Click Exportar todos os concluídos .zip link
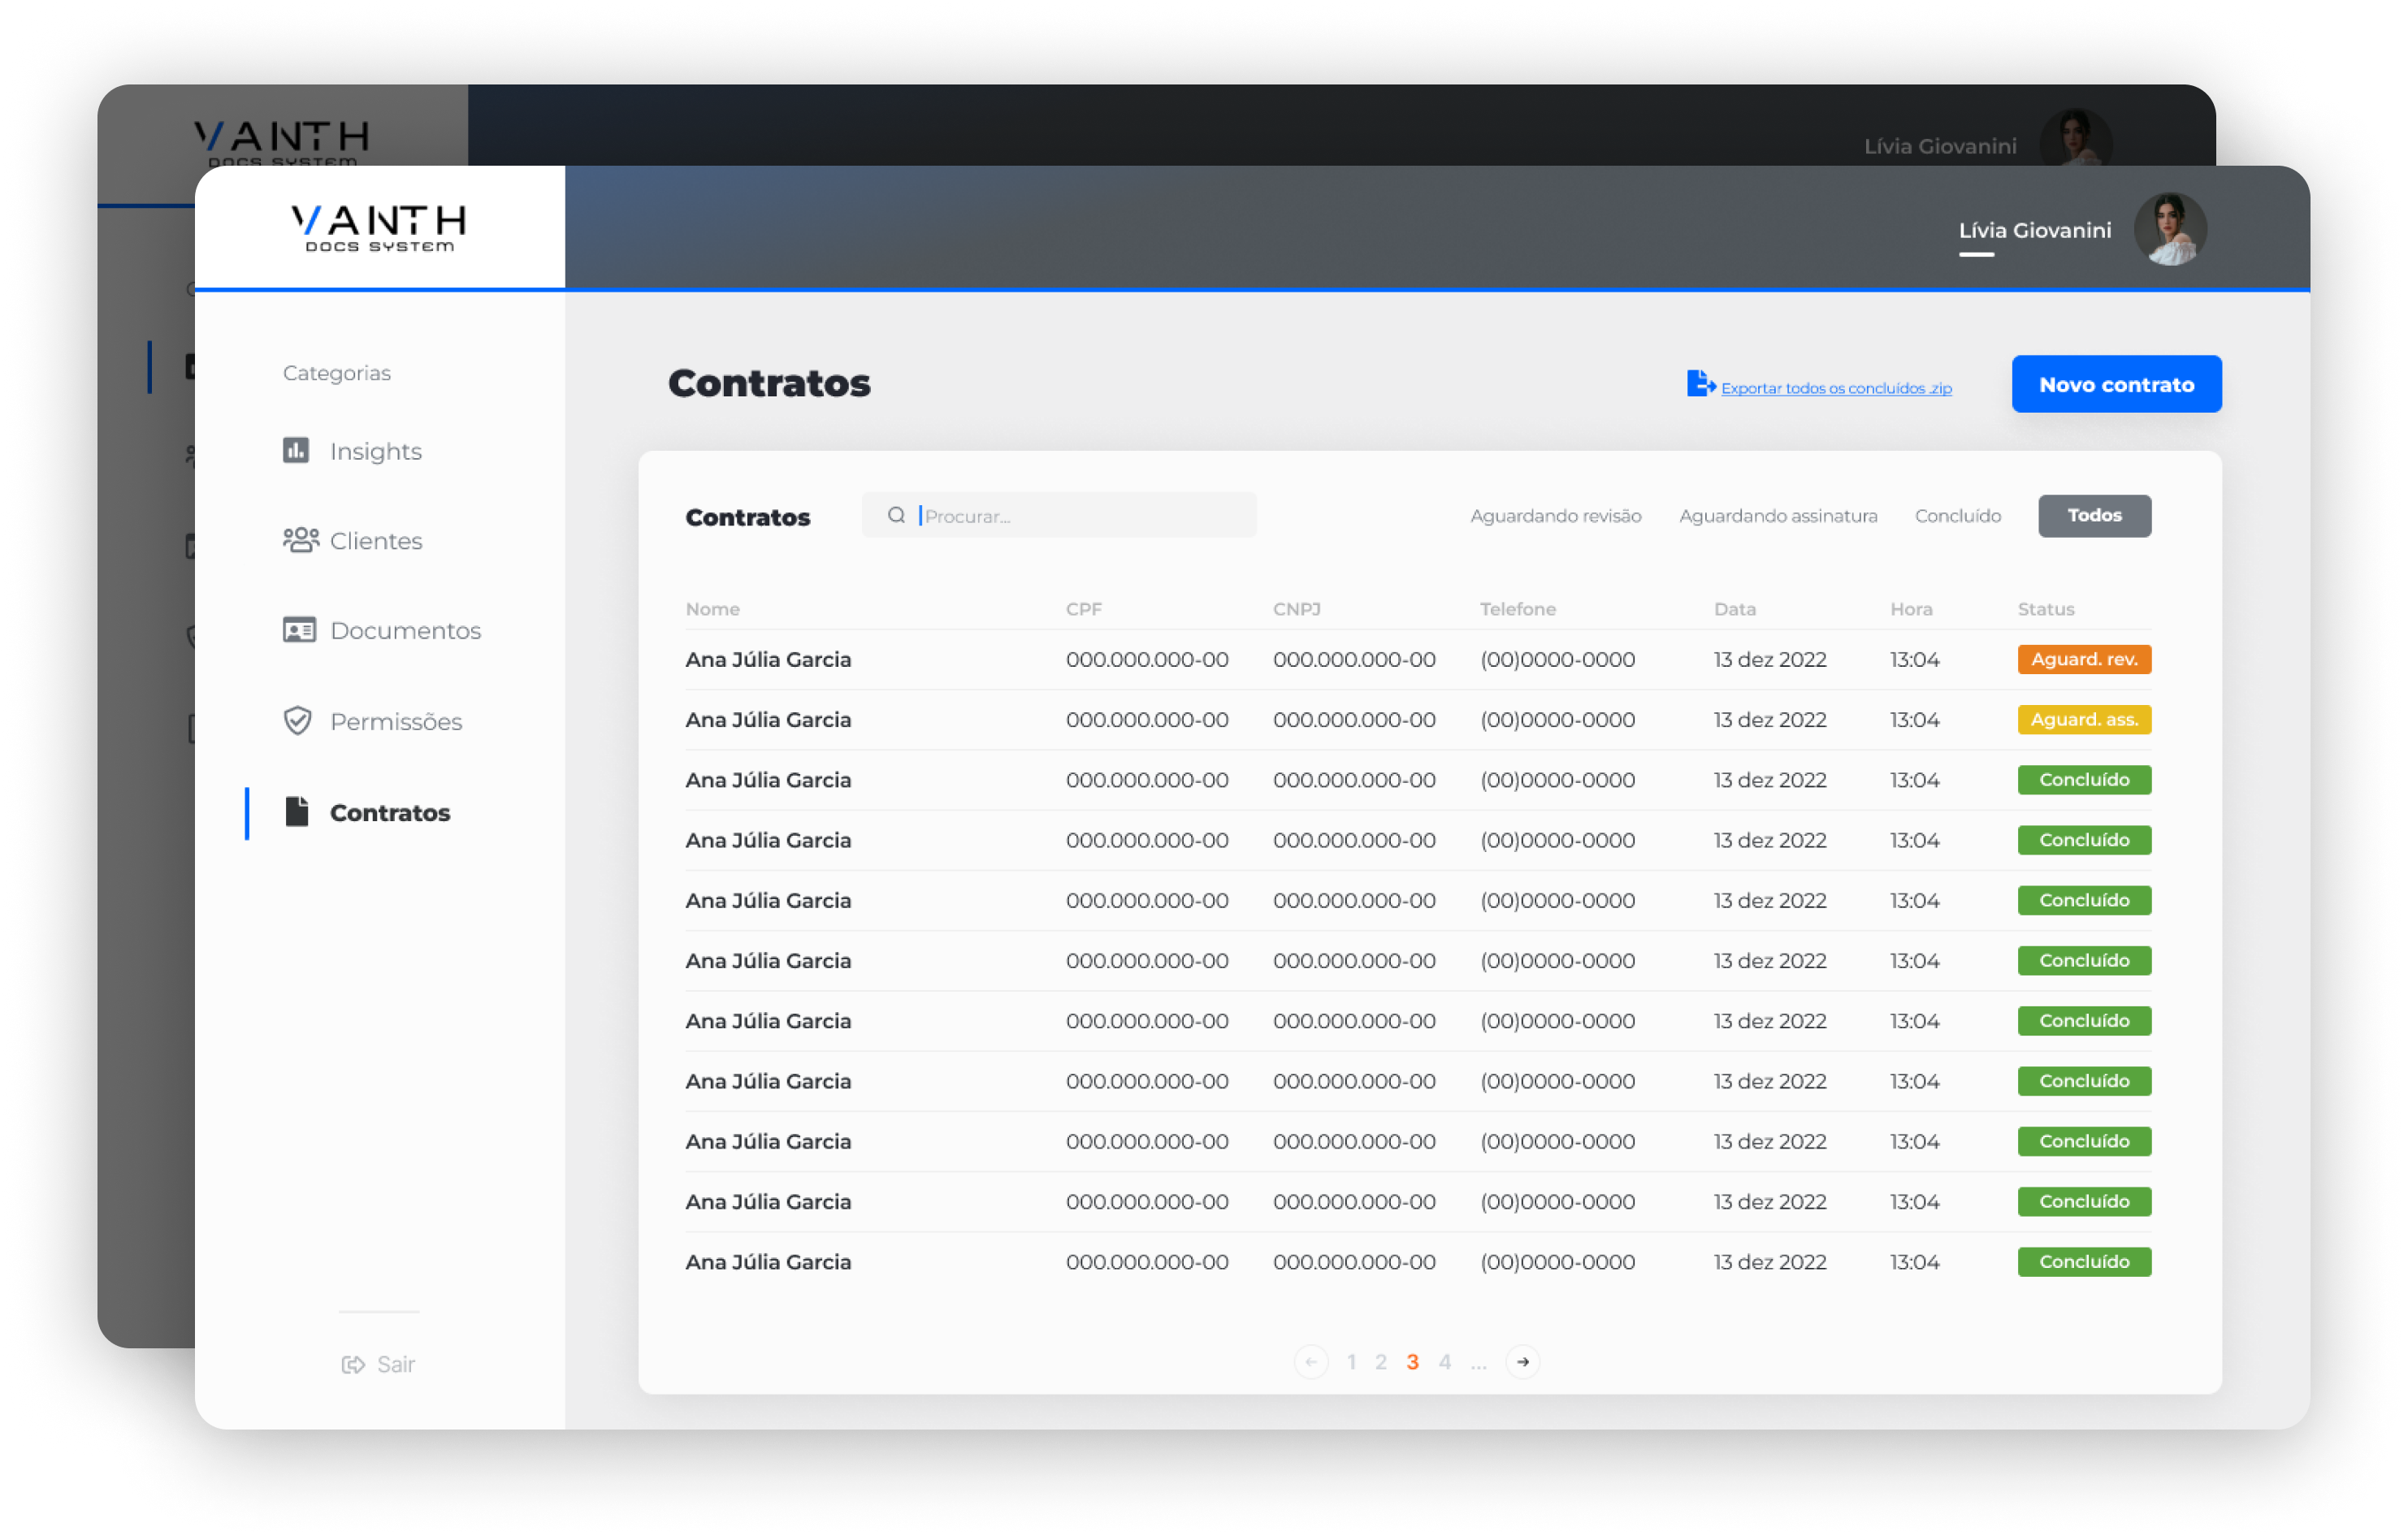Screen dimensions: 2408x1540 click(1836, 388)
